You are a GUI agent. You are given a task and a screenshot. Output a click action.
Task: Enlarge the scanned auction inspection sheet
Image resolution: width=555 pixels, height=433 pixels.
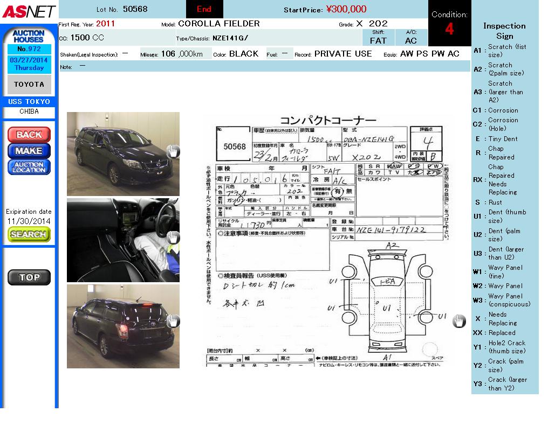click(329, 241)
